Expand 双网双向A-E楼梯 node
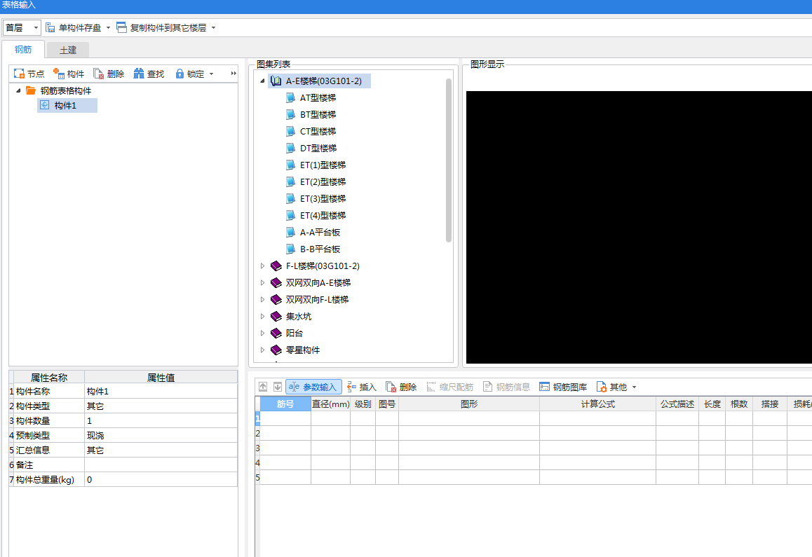Screen dimensions: 812x557 (262, 282)
